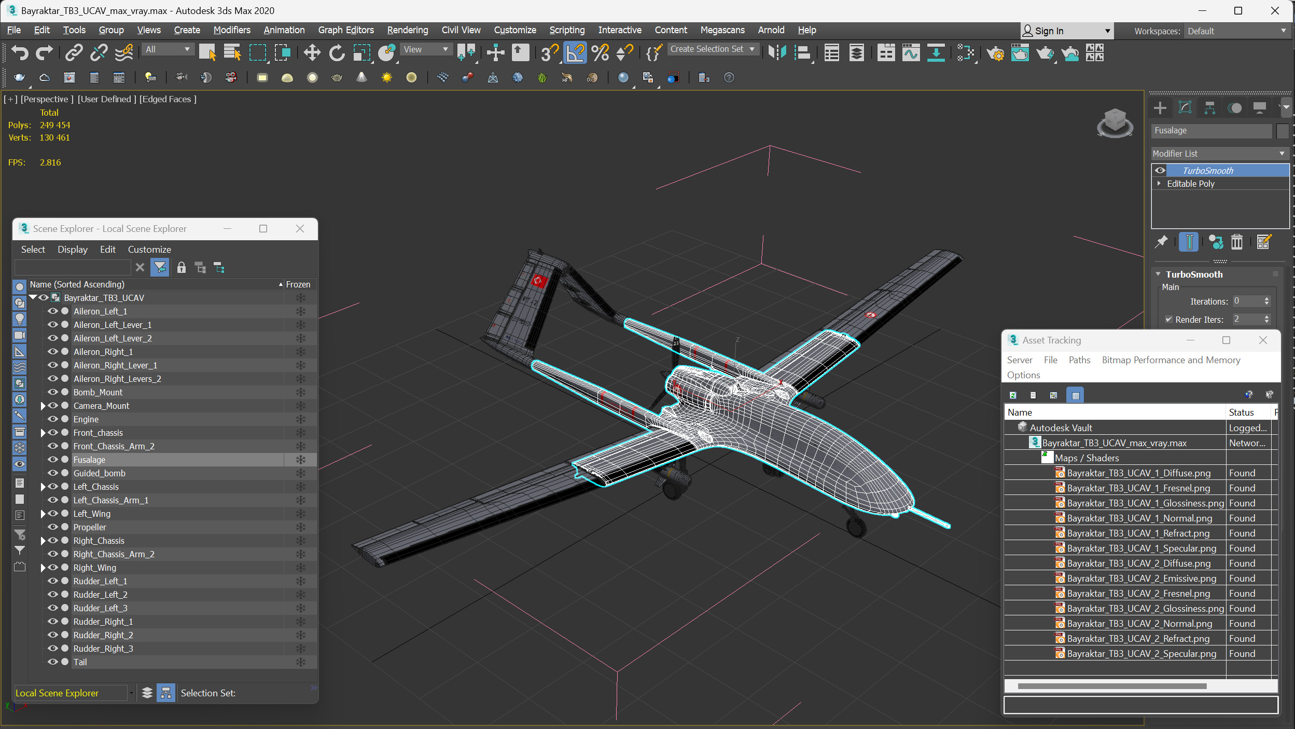Open the Create tab in command panel

click(x=1160, y=108)
